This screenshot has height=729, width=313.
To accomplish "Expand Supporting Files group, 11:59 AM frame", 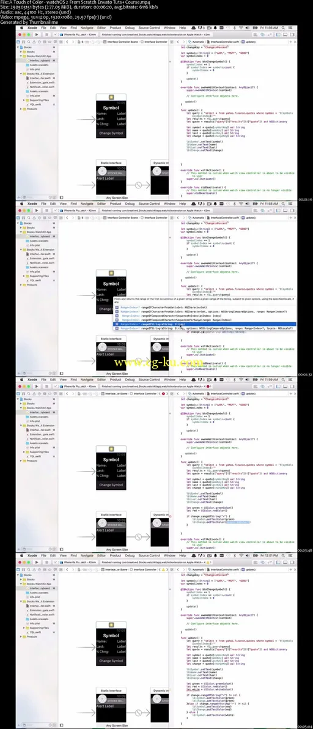I will pyautogui.click(x=24, y=452).
